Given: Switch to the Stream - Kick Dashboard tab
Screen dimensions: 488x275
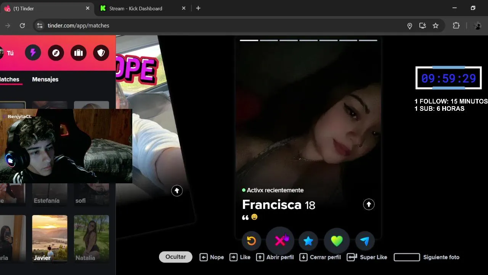Looking at the screenshot, I should click(143, 8).
